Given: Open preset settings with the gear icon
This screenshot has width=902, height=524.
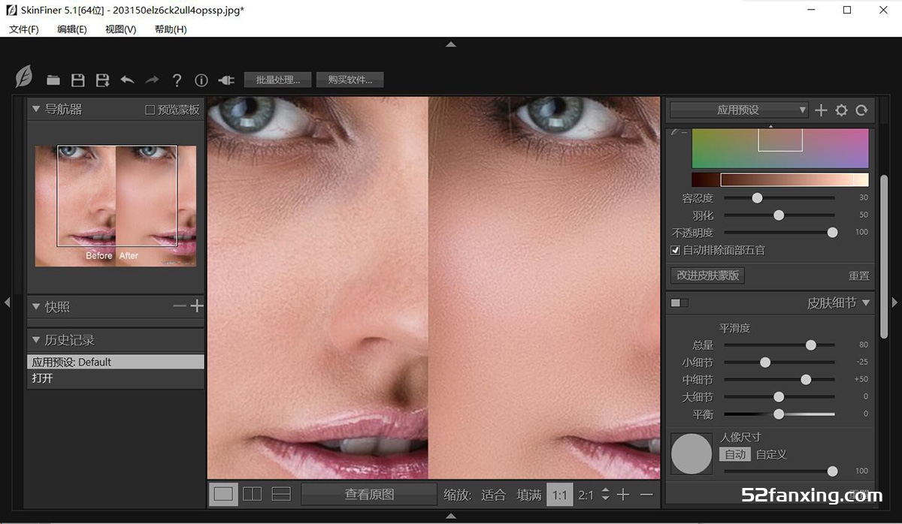Looking at the screenshot, I should 841,110.
